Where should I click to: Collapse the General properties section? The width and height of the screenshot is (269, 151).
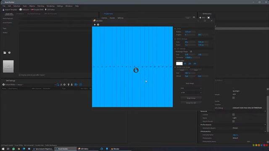(265, 111)
